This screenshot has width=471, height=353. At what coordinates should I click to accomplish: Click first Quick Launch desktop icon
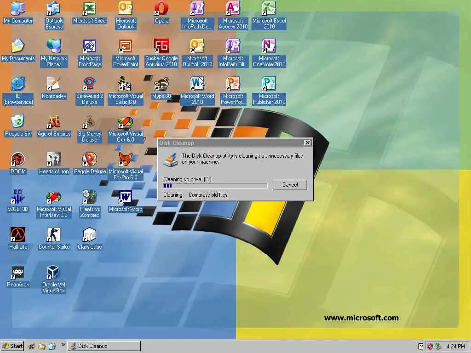tap(31, 347)
